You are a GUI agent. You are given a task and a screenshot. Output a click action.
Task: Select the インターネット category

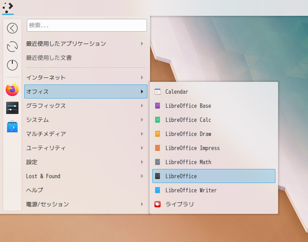pyautogui.click(x=86, y=77)
